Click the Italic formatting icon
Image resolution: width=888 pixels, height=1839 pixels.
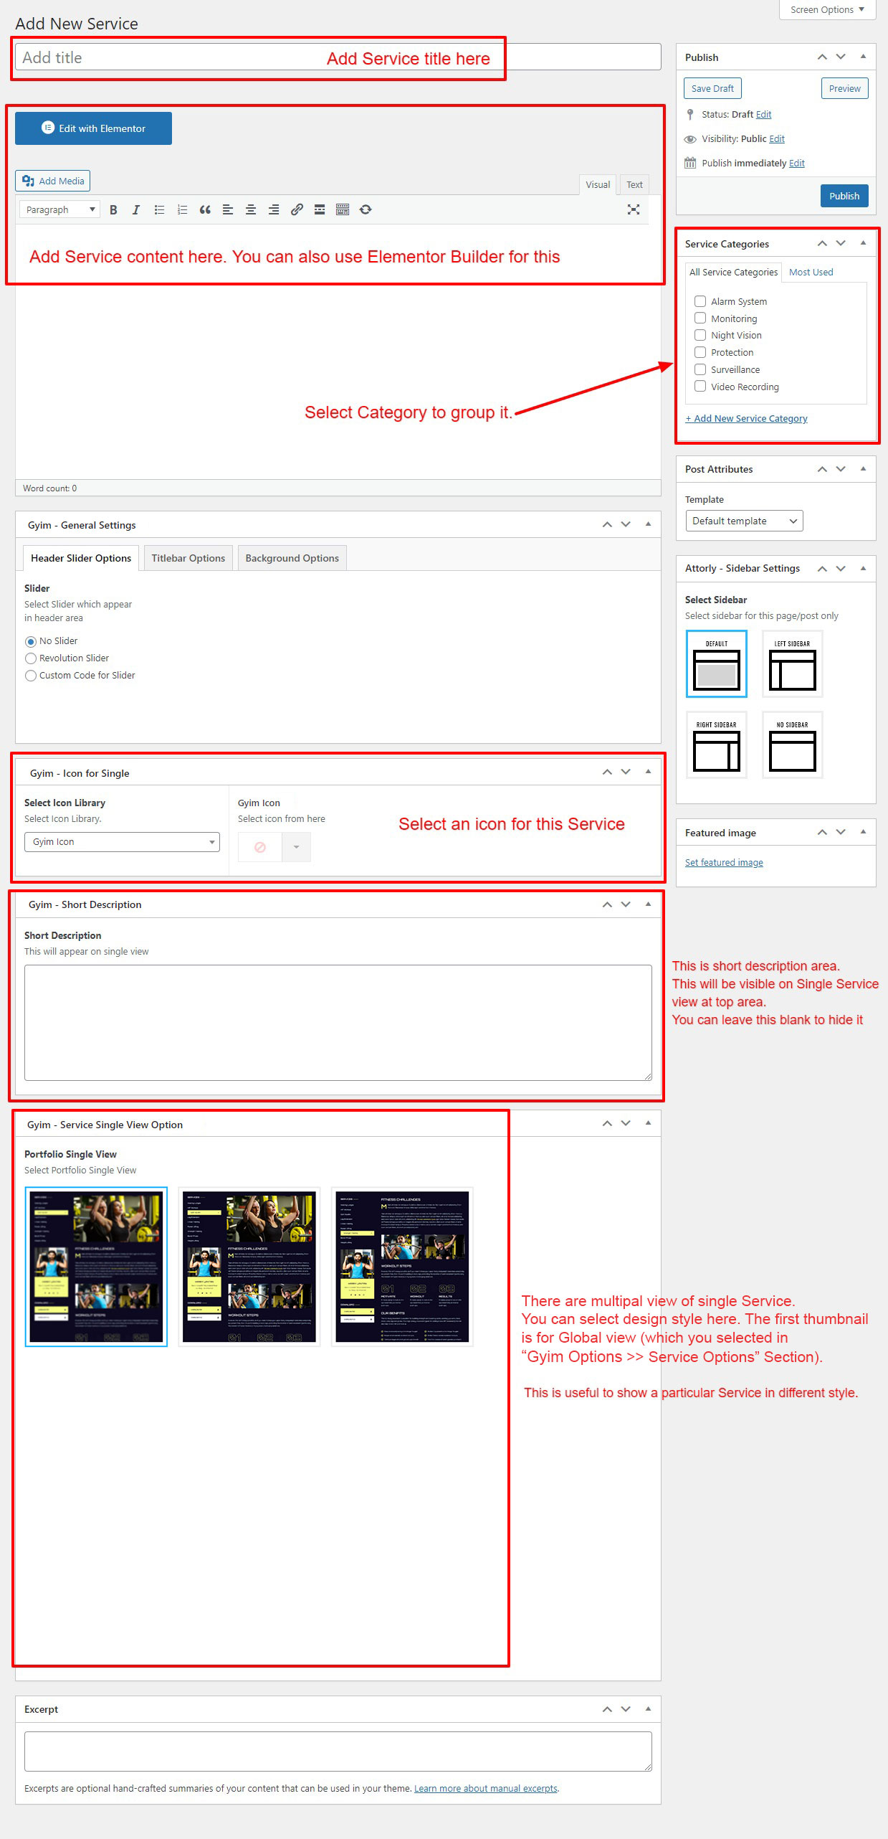(x=136, y=209)
